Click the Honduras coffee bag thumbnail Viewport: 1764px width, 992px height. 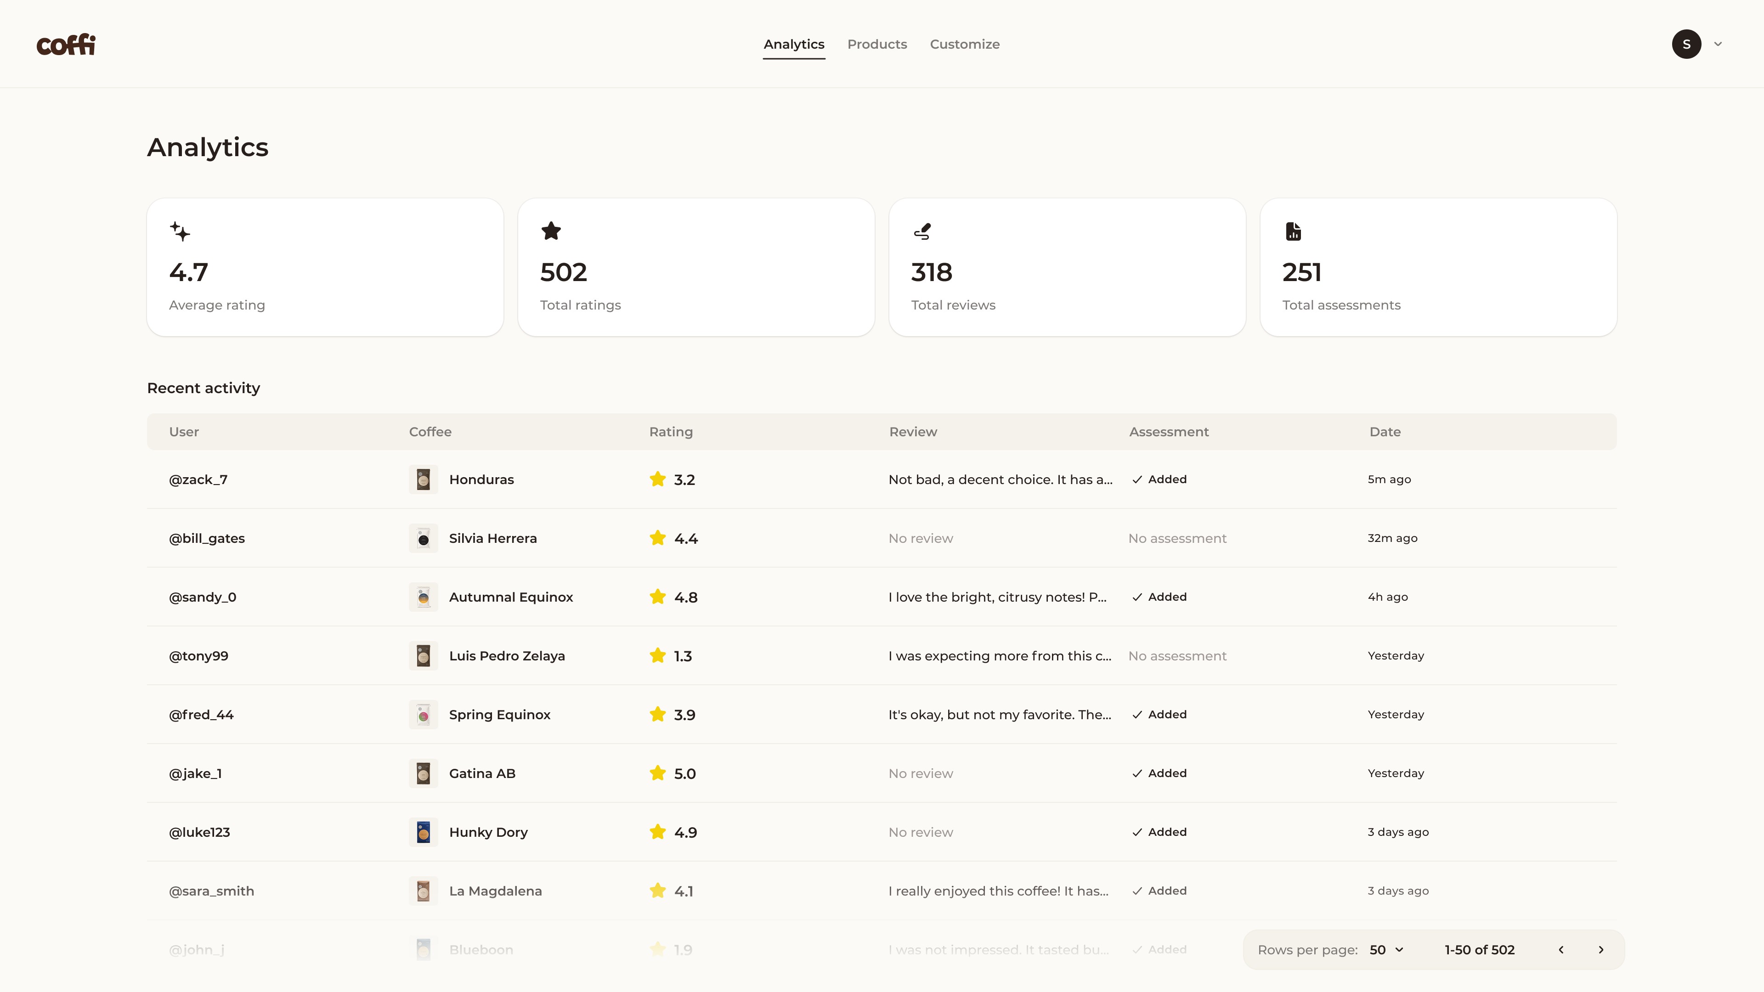(x=423, y=479)
